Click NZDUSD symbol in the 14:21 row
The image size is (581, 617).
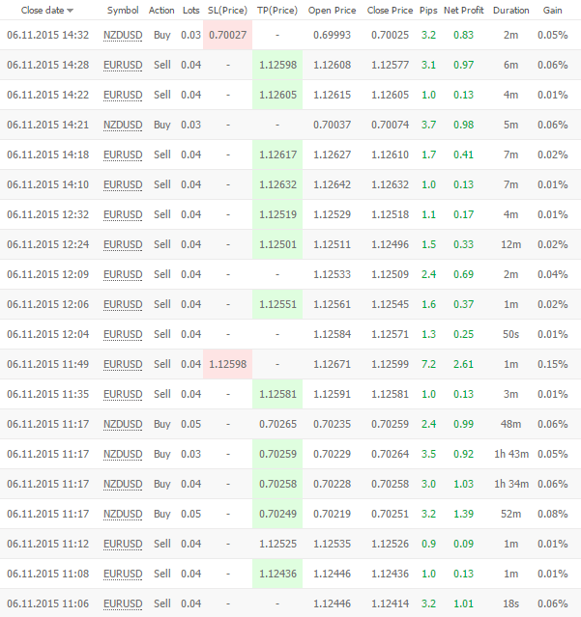tap(123, 125)
